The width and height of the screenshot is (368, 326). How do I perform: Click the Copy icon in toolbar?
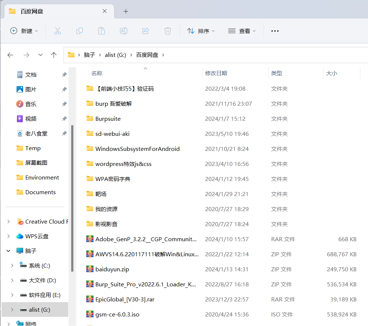coord(80,31)
